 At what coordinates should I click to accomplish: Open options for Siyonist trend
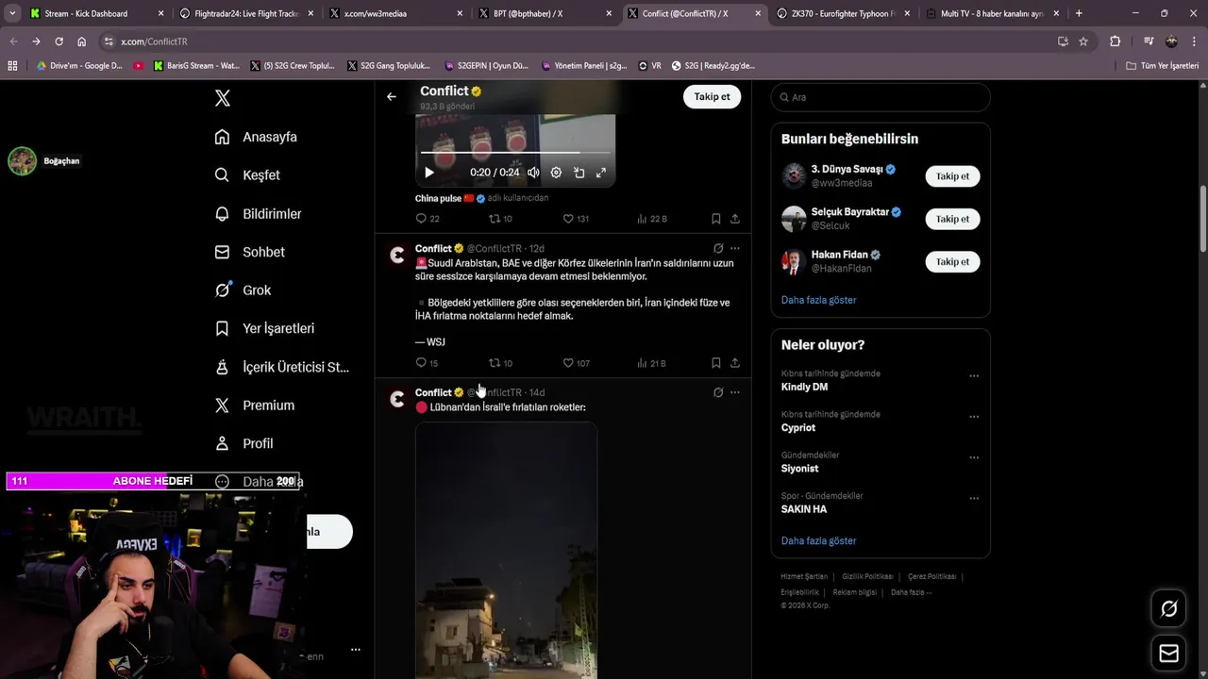(973, 457)
